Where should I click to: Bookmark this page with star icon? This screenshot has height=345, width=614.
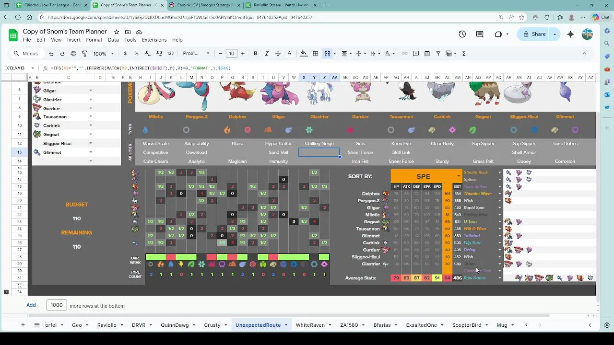coord(522,17)
